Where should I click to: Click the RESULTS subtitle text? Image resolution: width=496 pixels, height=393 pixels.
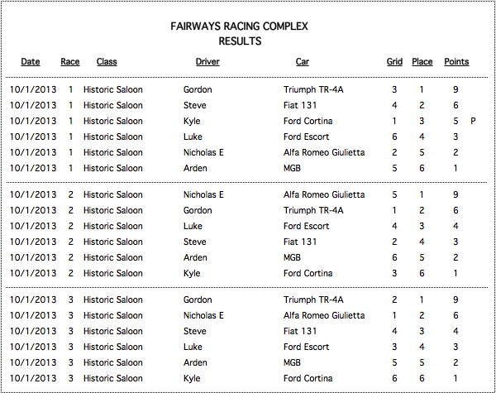pyautogui.click(x=240, y=41)
